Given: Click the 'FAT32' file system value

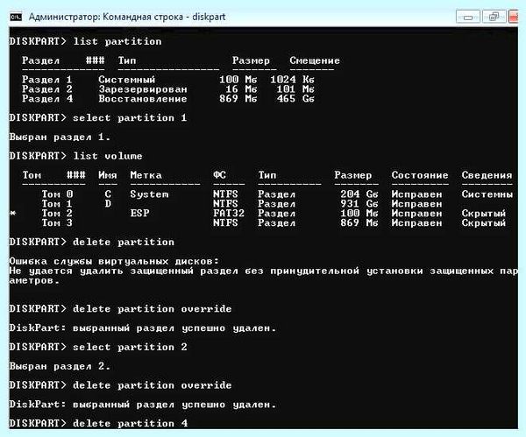Looking at the screenshot, I should [x=229, y=214].
